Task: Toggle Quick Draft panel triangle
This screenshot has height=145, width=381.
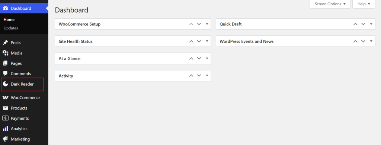Action: coord(371,24)
